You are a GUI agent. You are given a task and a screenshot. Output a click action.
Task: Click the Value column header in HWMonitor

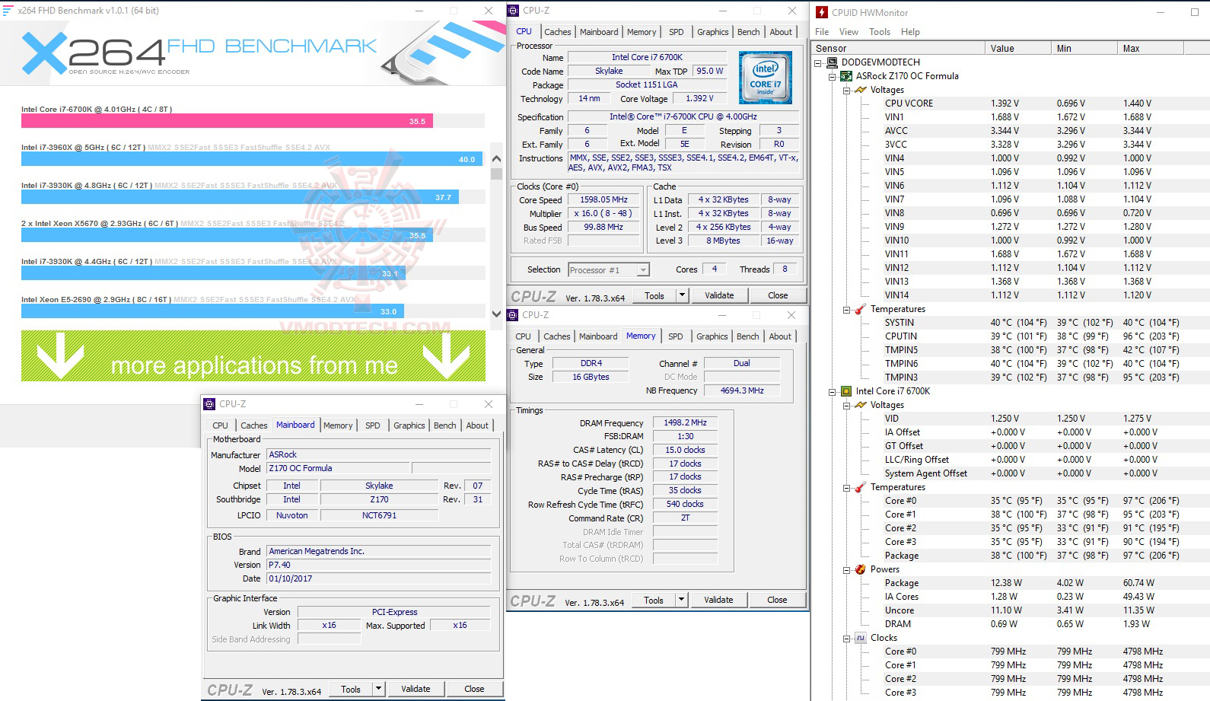coord(1017,48)
